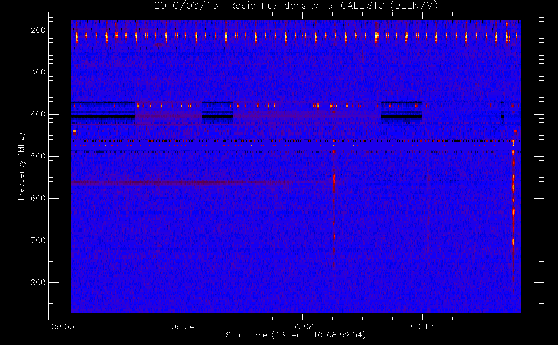
Task: Click the 09:00 time tick label
Action: (x=63, y=326)
